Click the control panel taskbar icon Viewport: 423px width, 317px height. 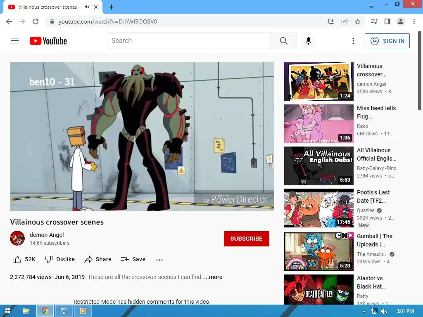(x=64, y=311)
